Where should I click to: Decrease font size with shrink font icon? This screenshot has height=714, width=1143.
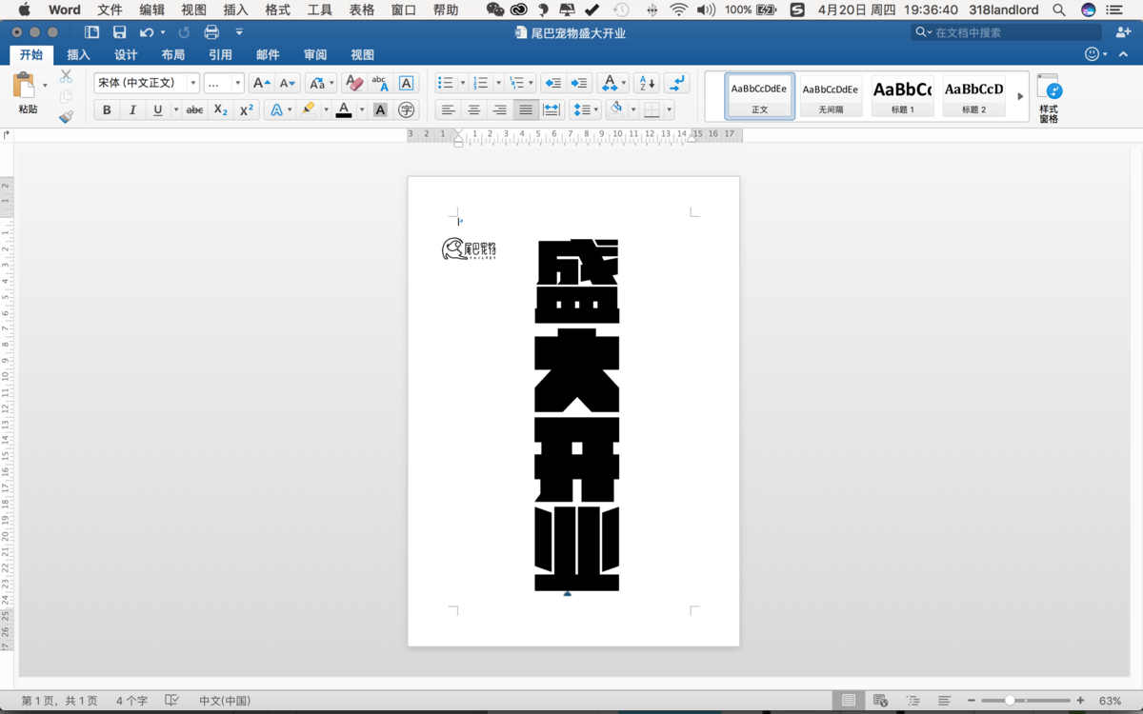coord(287,84)
